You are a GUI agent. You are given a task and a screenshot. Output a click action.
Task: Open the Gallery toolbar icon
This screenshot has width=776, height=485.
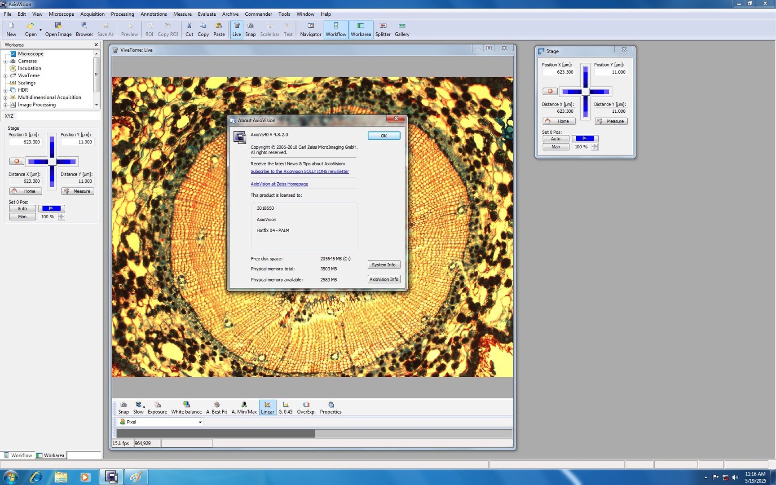(x=401, y=29)
